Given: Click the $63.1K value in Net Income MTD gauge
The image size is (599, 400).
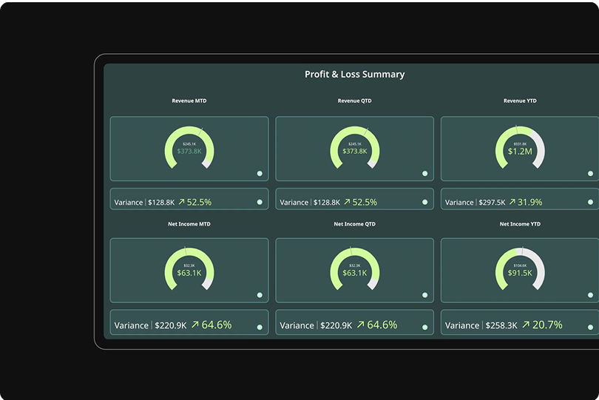Looking at the screenshot, I should coord(189,273).
